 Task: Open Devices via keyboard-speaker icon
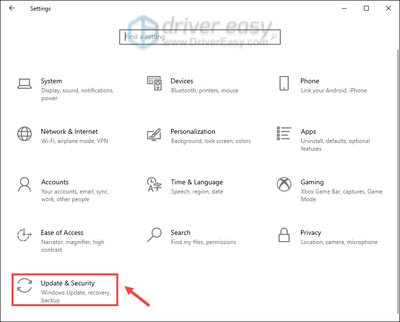tap(154, 84)
